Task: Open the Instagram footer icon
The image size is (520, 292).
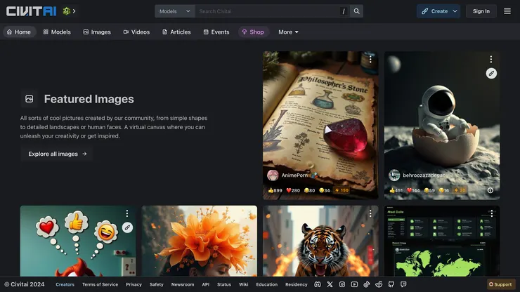Action: click(x=342, y=284)
